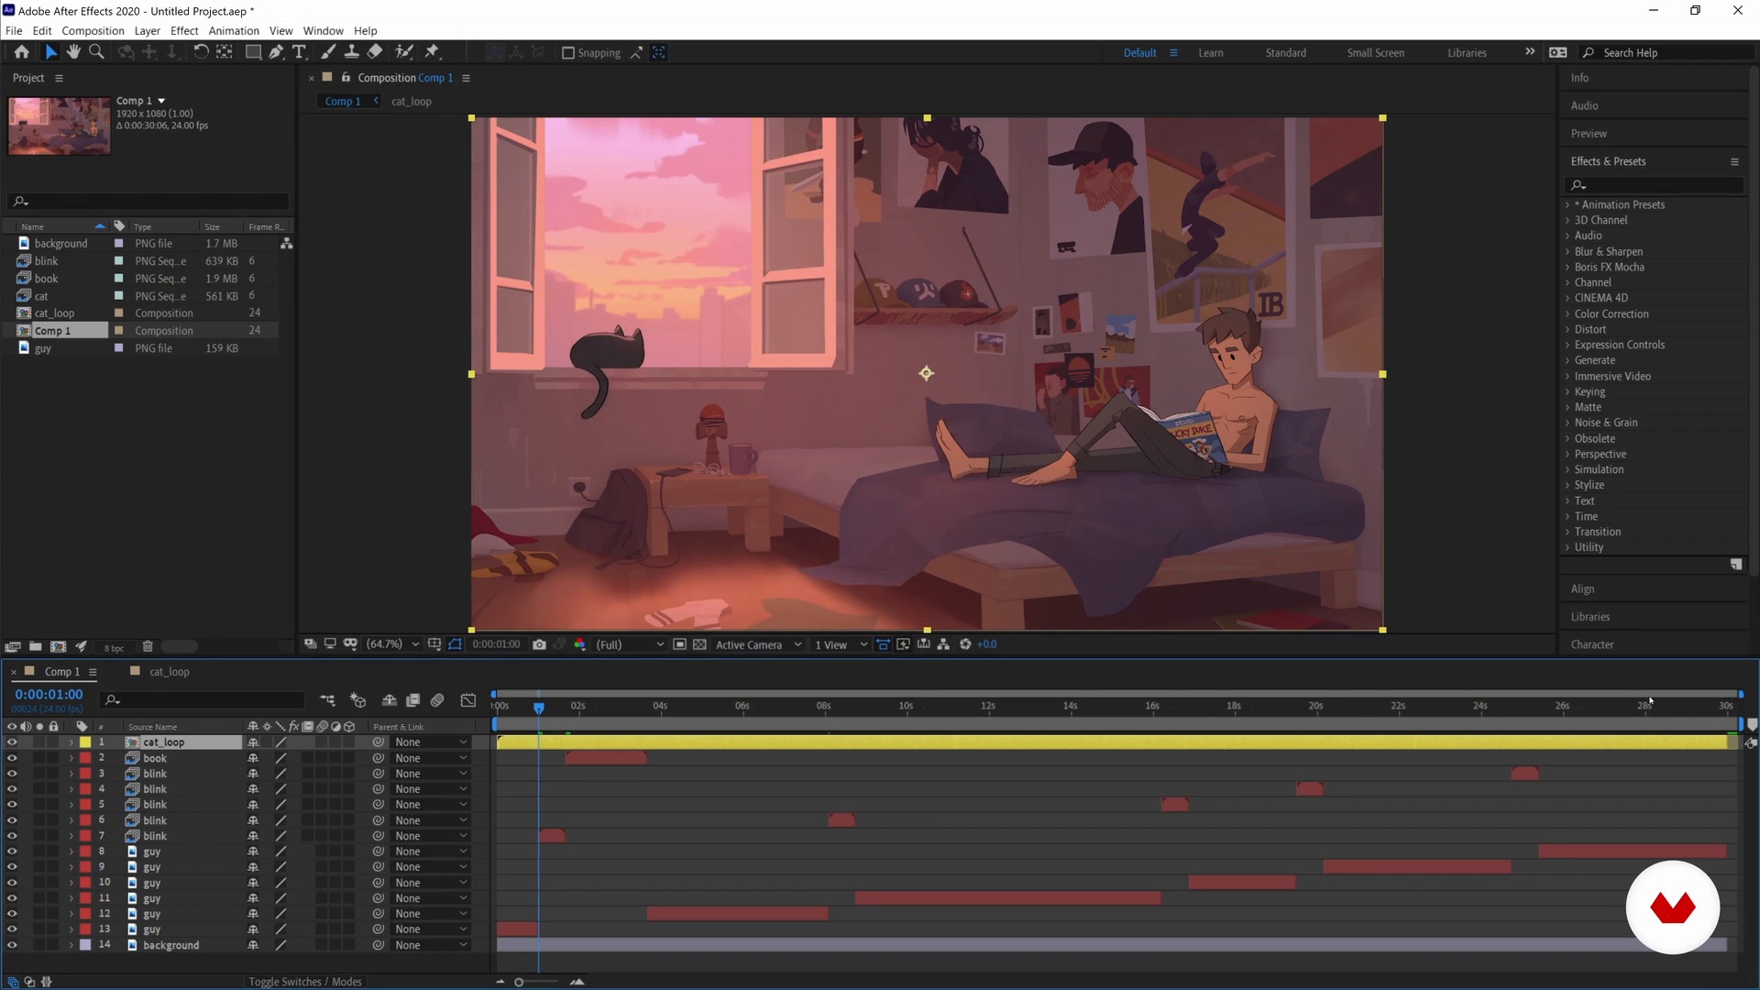Image resolution: width=1760 pixels, height=990 pixels.
Task: Create a new folder in Project panel
Action: [35, 647]
